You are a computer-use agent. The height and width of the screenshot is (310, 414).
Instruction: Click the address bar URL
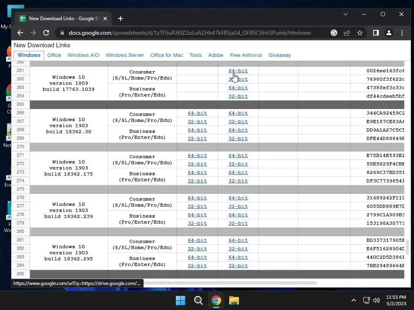point(190,33)
